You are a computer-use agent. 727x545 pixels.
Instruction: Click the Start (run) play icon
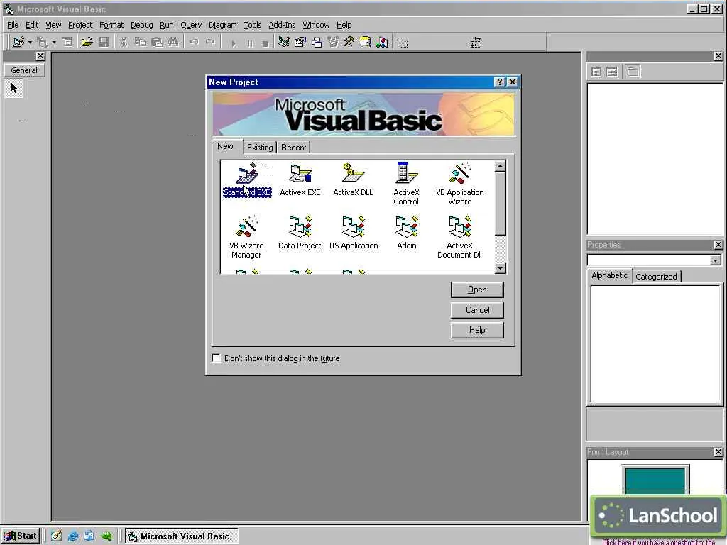[x=234, y=43]
